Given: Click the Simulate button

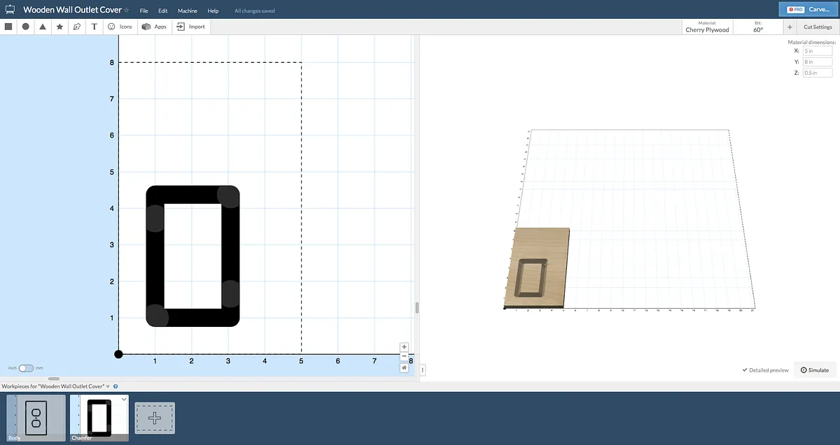Looking at the screenshot, I should [815, 370].
